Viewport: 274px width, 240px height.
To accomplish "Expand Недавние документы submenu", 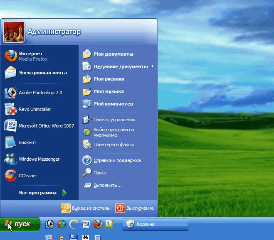I will (x=121, y=66).
